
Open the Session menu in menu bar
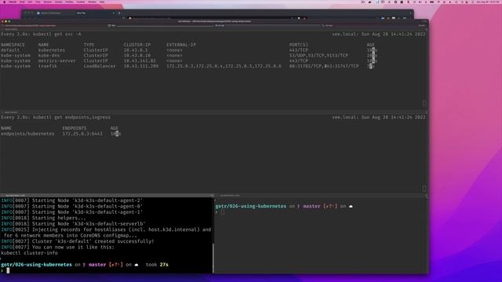[x=47, y=2]
